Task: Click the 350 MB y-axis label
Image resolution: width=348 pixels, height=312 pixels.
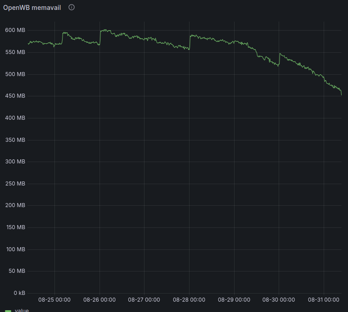Action: pos(15,140)
